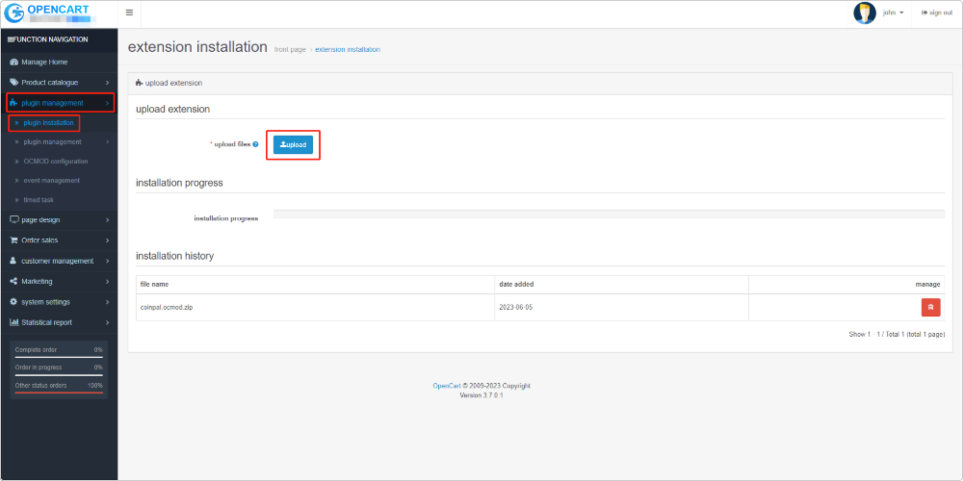The height and width of the screenshot is (481, 963).
Task: Expand the Marketing chevron
Action: click(x=107, y=282)
